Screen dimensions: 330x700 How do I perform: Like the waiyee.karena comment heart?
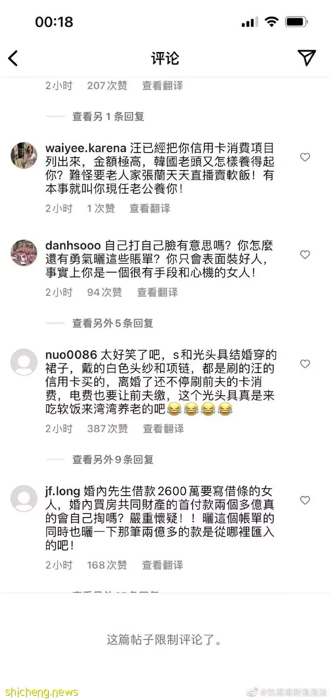[305, 157]
